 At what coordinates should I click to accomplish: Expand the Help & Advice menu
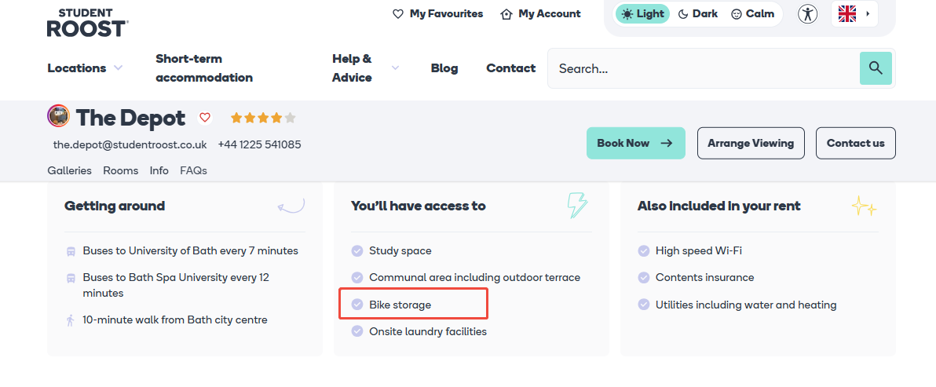(x=365, y=68)
